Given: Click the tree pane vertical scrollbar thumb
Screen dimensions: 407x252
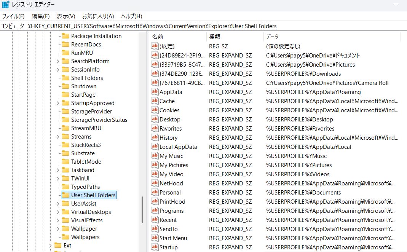Looking at the screenshot, I should click(142, 210).
